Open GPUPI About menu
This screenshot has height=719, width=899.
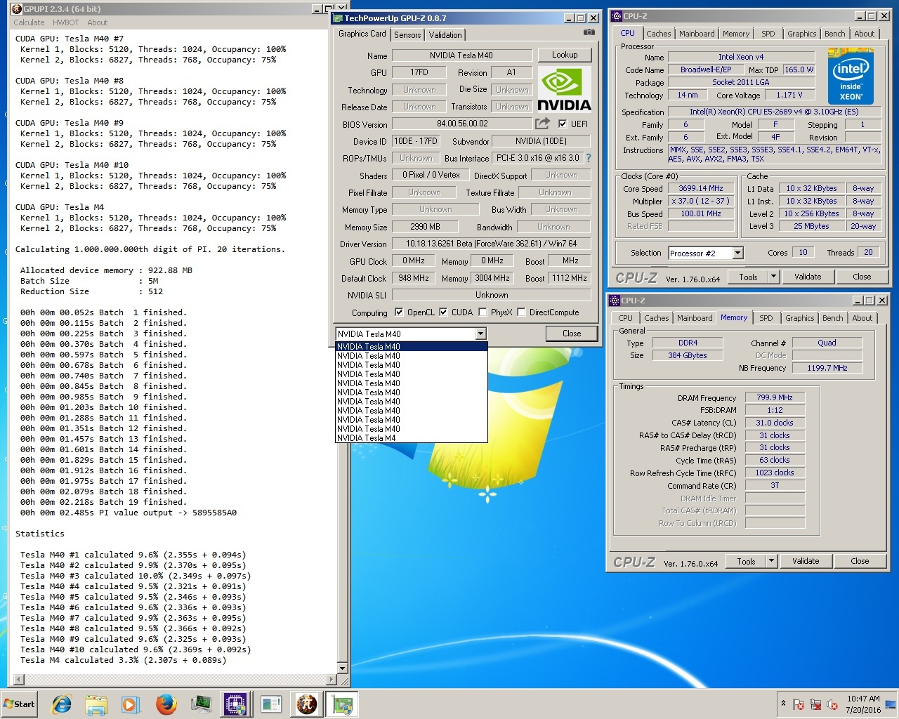click(98, 22)
